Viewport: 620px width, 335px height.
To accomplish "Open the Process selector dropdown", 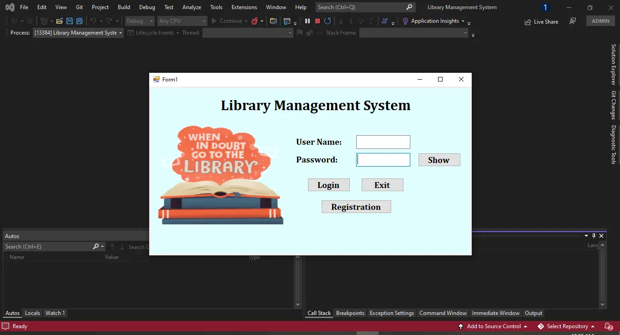I will coord(78,33).
